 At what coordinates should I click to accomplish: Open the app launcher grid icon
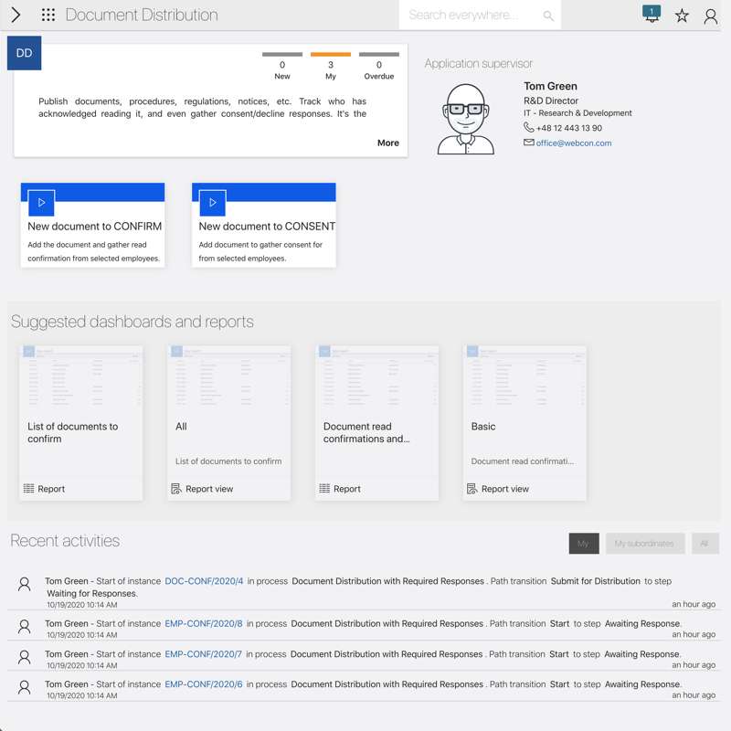coord(48,16)
